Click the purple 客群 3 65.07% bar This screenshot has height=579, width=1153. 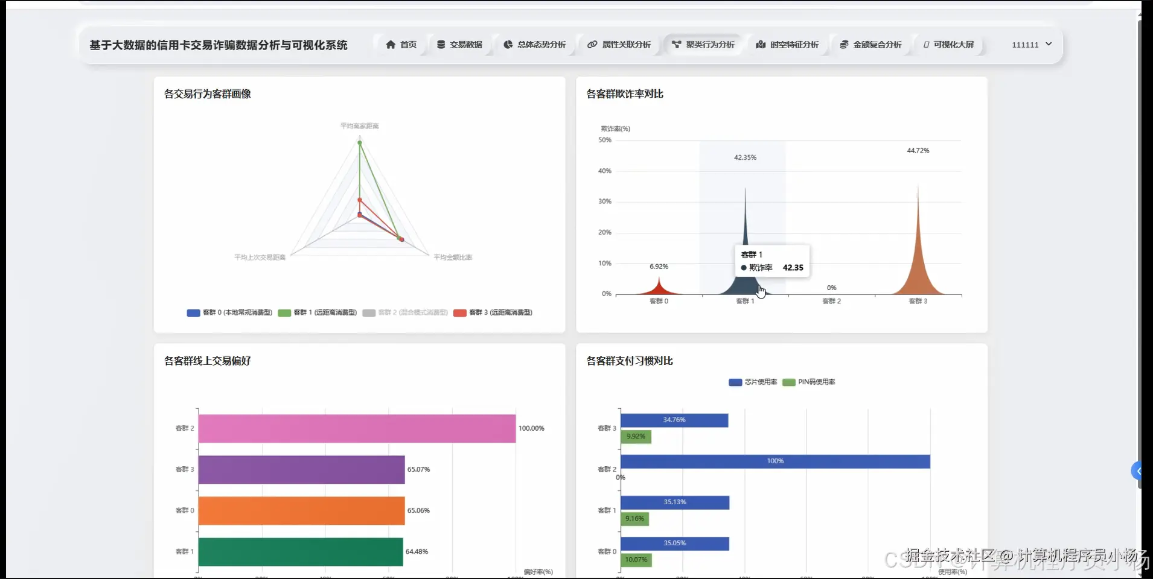click(x=301, y=469)
